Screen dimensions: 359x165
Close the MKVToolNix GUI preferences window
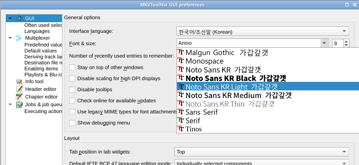355,5
